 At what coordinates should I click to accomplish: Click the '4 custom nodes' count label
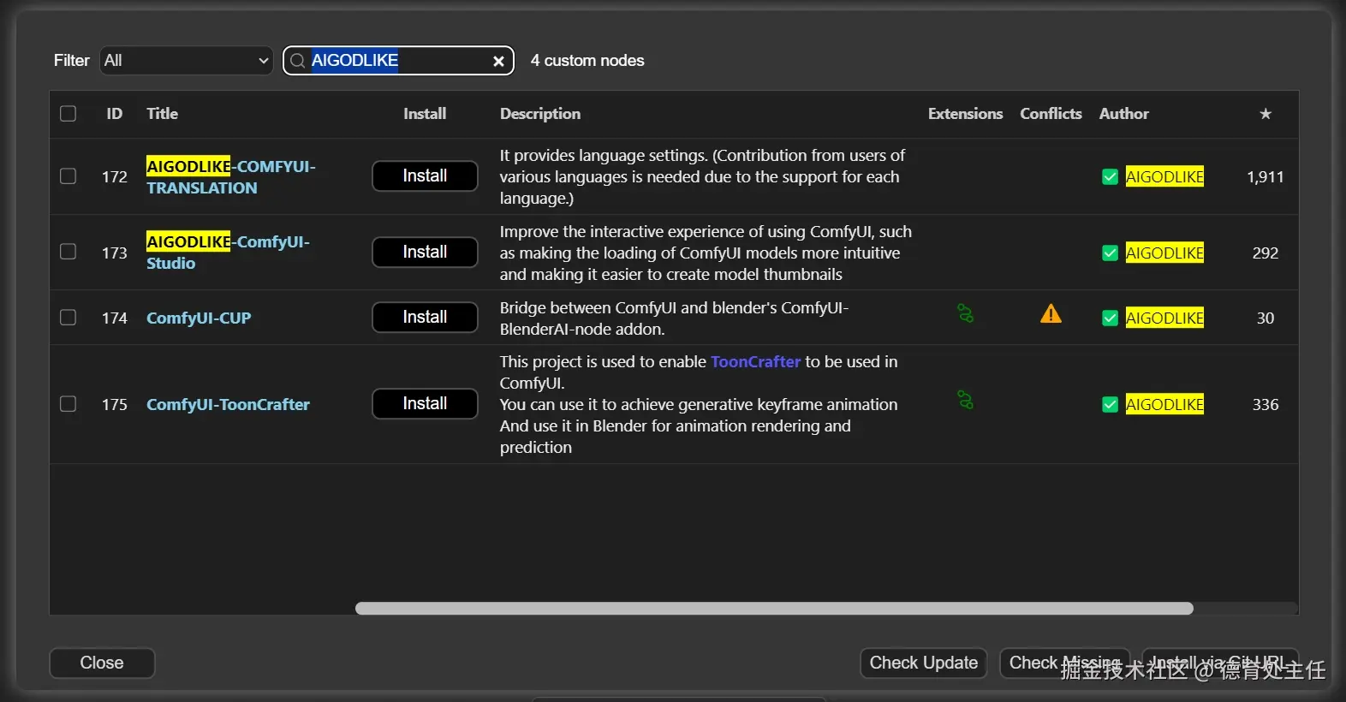click(587, 61)
